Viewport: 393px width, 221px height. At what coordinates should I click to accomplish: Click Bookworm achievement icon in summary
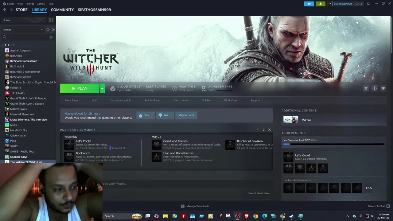point(69,157)
